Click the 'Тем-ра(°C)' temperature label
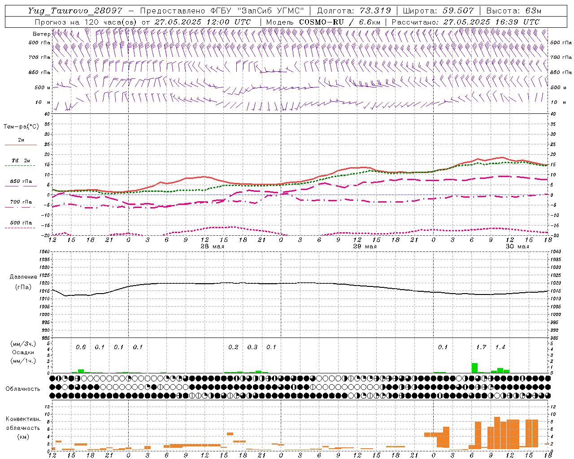This screenshot has width=574, height=459. pyautogui.click(x=21, y=127)
